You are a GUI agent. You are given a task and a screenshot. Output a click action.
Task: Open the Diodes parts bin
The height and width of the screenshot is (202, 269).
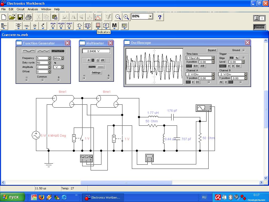click(x=35, y=26)
